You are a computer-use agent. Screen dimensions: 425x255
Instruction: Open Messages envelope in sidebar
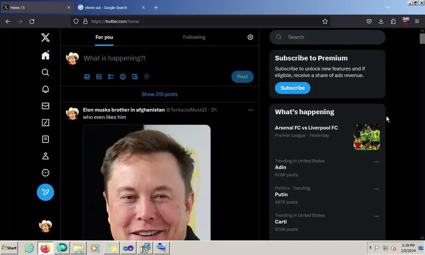pos(45,106)
